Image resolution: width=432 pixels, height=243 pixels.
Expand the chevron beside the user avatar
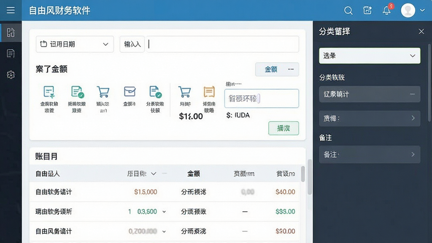point(422,11)
